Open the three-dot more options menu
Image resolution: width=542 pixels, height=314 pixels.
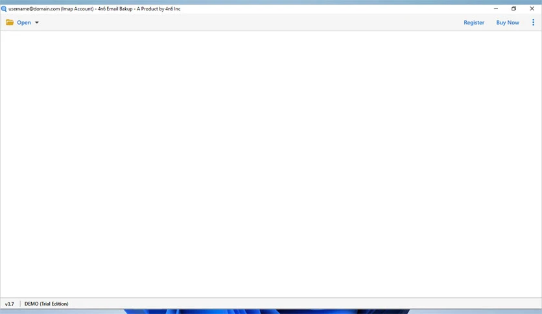[533, 23]
